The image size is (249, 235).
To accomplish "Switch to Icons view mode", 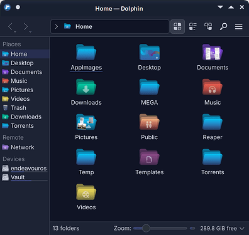I will point(177,26).
